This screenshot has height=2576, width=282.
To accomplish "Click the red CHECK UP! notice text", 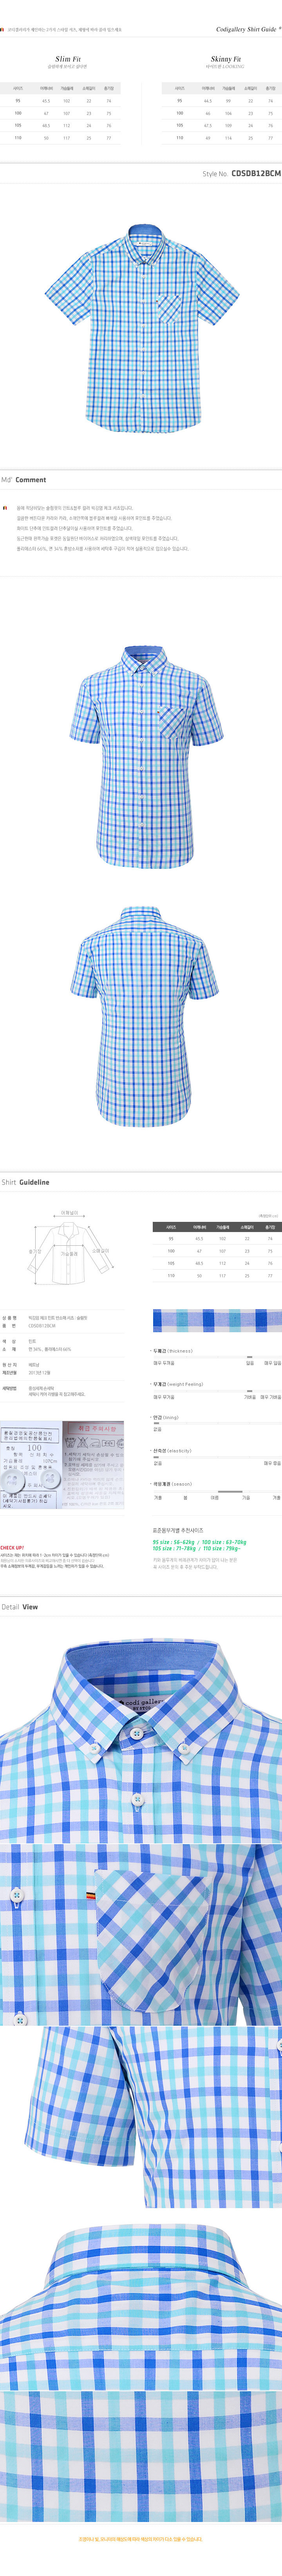I will pos(12,1547).
